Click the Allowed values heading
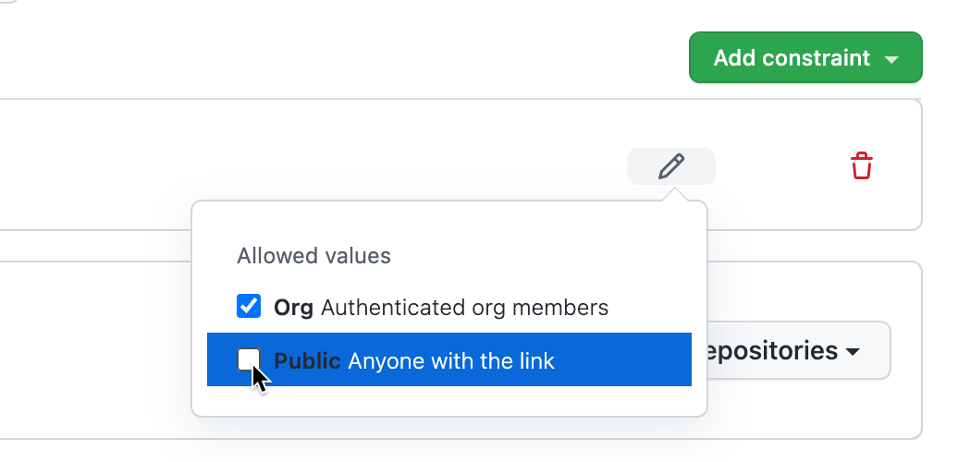 point(314,256)
